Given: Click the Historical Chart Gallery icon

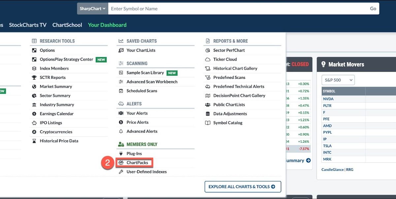Looking at the screenshot, I should point(208,68).
